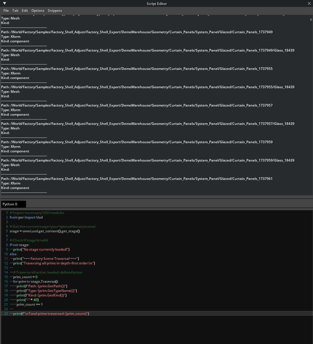Click the 'Factory Scene Traversal' print line
This screenshot has height=344, width=313.
point(46,259)
